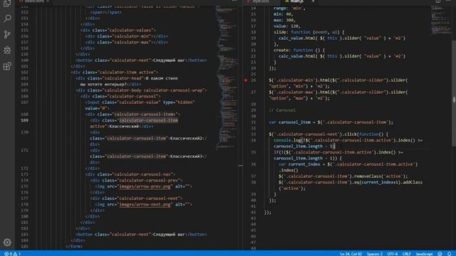Change line ending via CRLF
This screenshot has height=256, width=456.
406,254
